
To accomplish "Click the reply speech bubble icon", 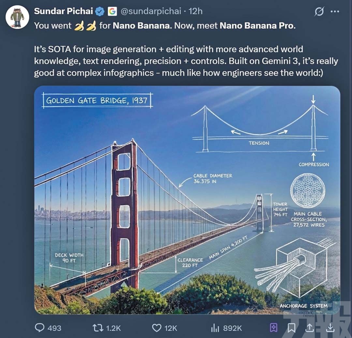I will point(39,328).
